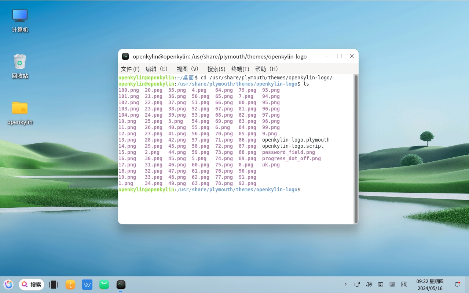Screen dimensions: 469x293
Task: Expand the hidden tray icons arrow
Action: point(345,284)
